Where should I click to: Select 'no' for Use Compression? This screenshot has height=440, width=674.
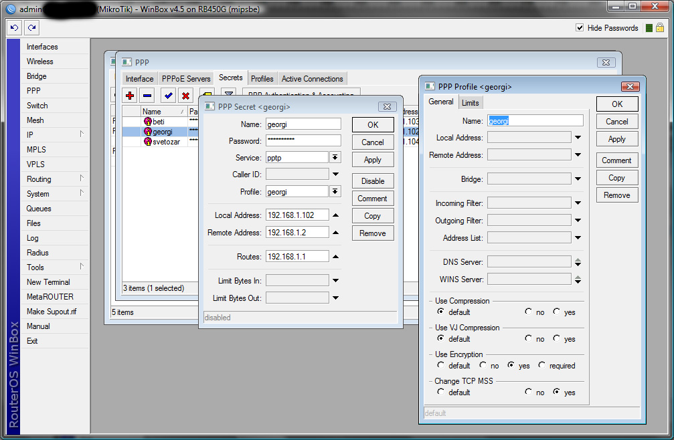529,312
